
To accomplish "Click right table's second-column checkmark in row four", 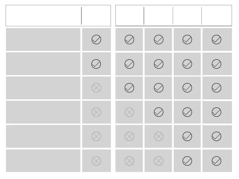I will (159, 112).
